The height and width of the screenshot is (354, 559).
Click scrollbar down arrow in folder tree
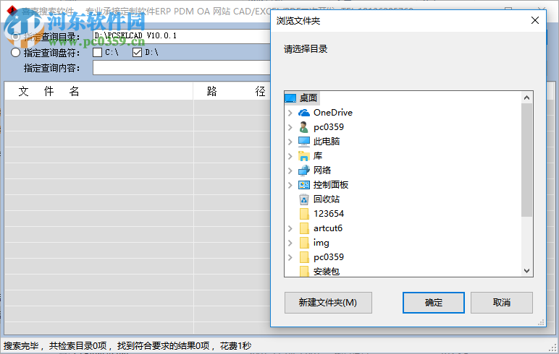click(526, 271)
